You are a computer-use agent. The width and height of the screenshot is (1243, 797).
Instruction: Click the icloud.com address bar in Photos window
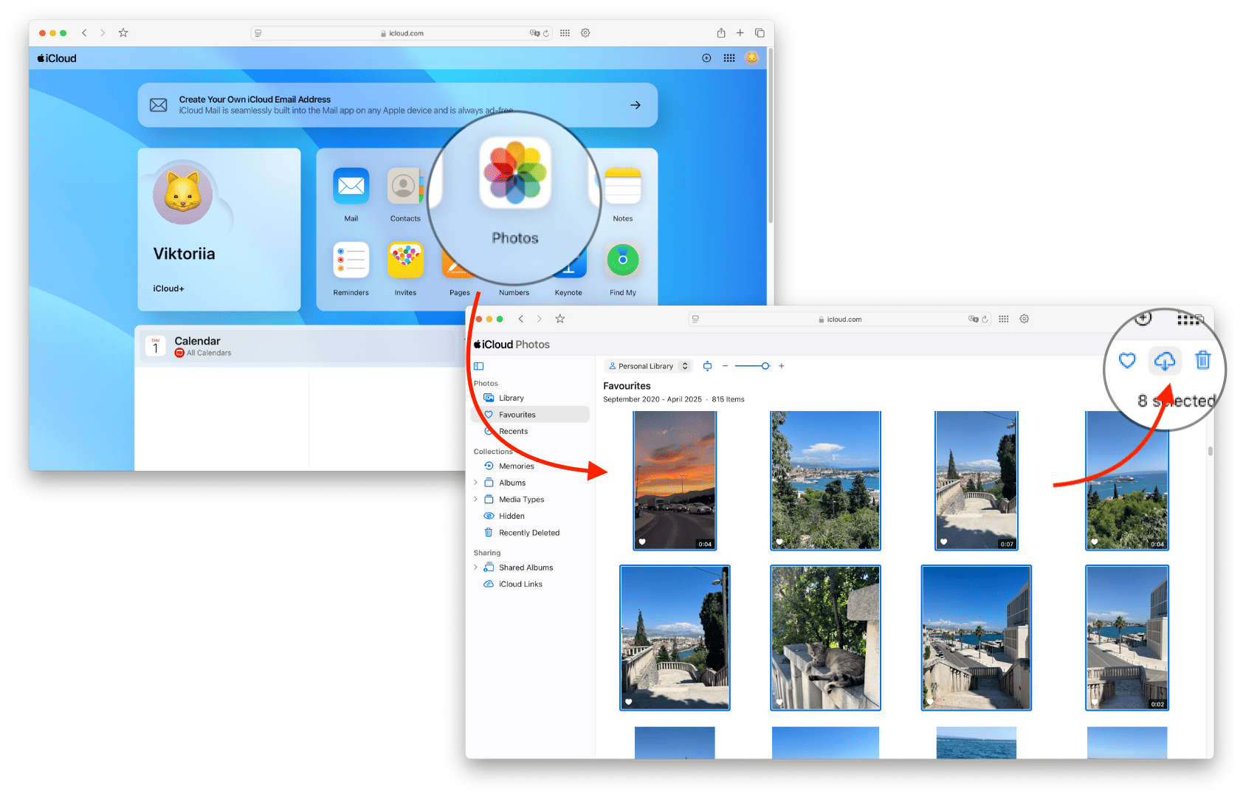tap(839, 320)
